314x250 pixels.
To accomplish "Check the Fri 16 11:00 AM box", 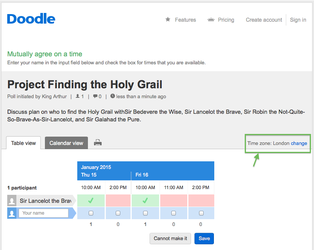I will pyautogui.click(x=174, y=213).
